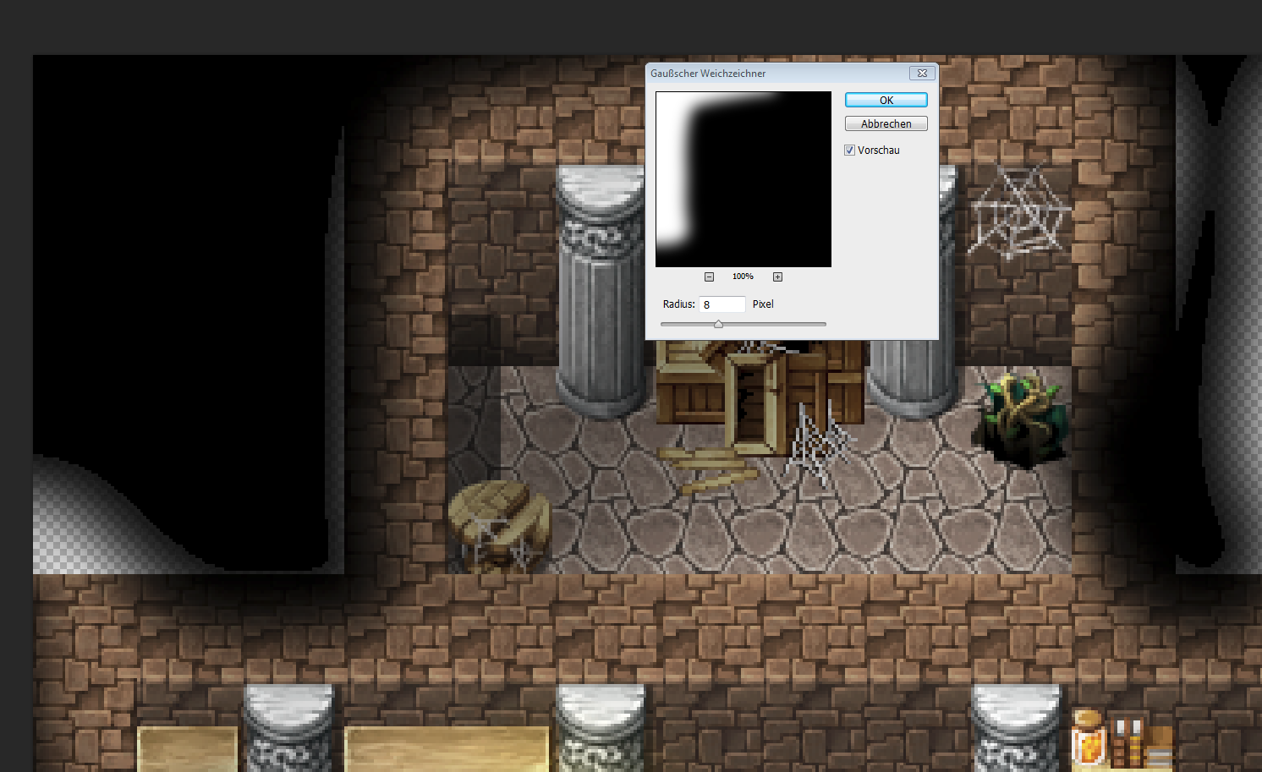The width and height of the screenshot is (1262, 772).
Task: Toggle the Vorschau checkbox
Action: pos(849,150)
